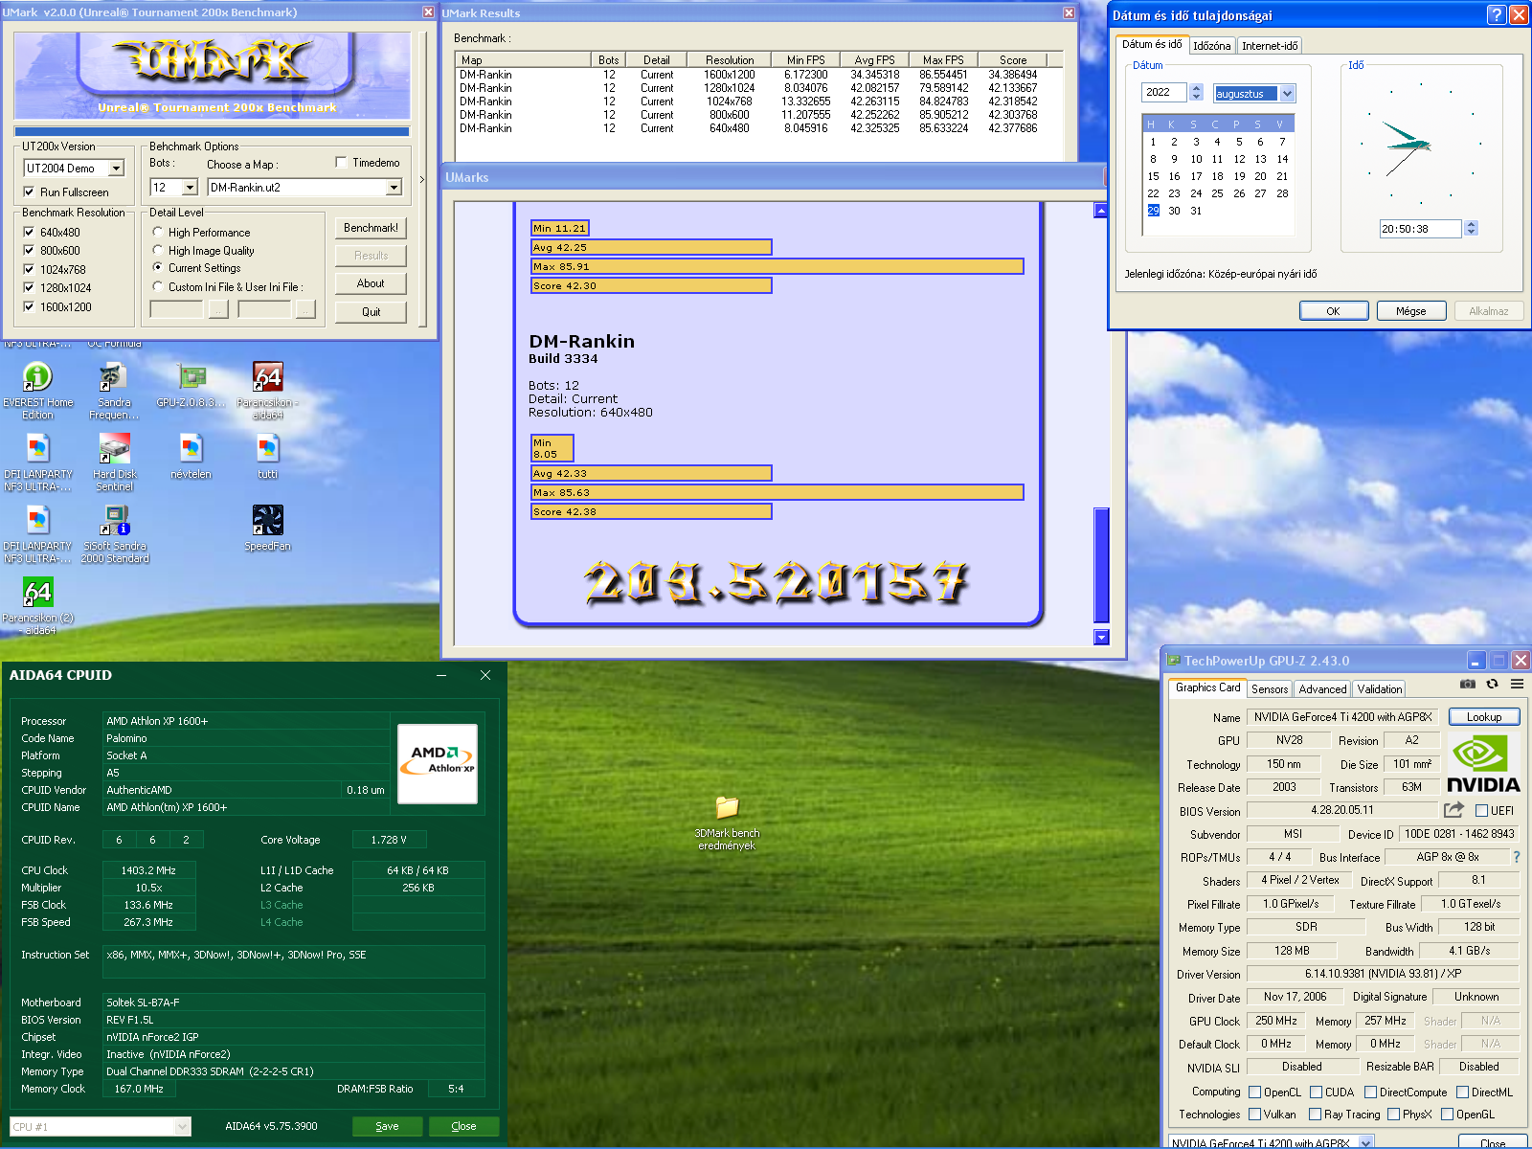Open the map dropdown showing DM-Rankin.ut2
Image resolution: width=1532 pixels, height=1149 pixels.
(x=394, y=188)
